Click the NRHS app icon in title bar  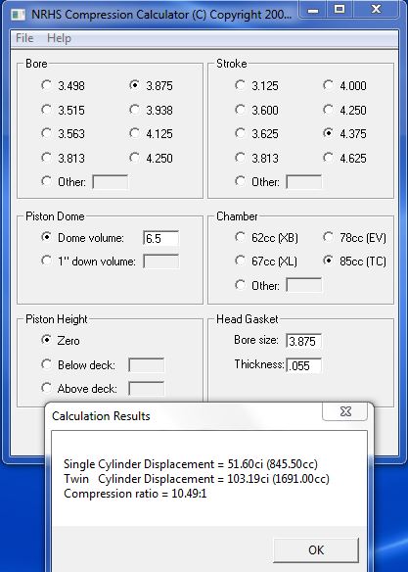pyautogui.click(x=19, y=15)
